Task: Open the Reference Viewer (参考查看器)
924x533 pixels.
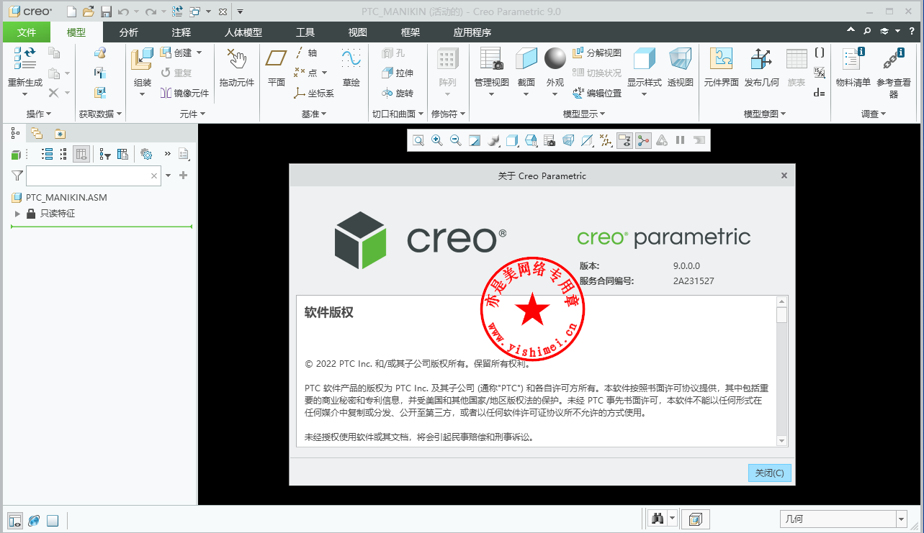Action: [x=893, y=72]
